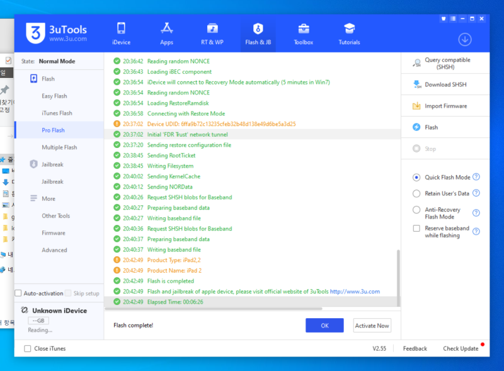The height and width of the screenshot is (371, 504).
Task: Select the 'Writing Filesystem' log line
Action: [253, 166]
